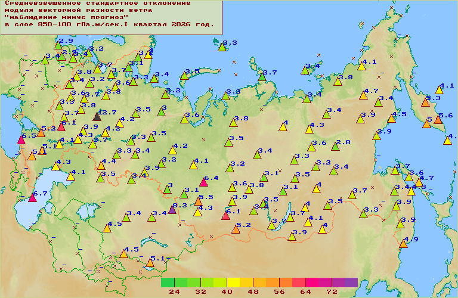Select the orange triangle labeled 4.9
The image size is (458, 298).
(x=404, y=243)
